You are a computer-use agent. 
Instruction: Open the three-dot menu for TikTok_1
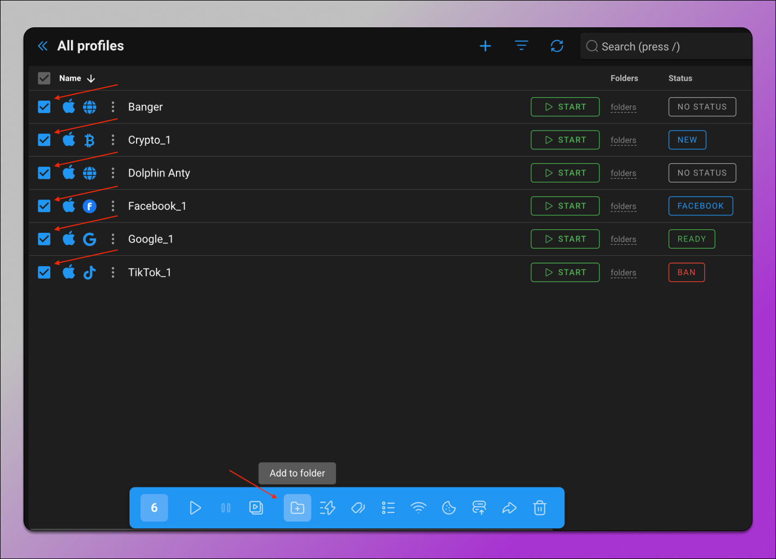(x=113, y=272)
